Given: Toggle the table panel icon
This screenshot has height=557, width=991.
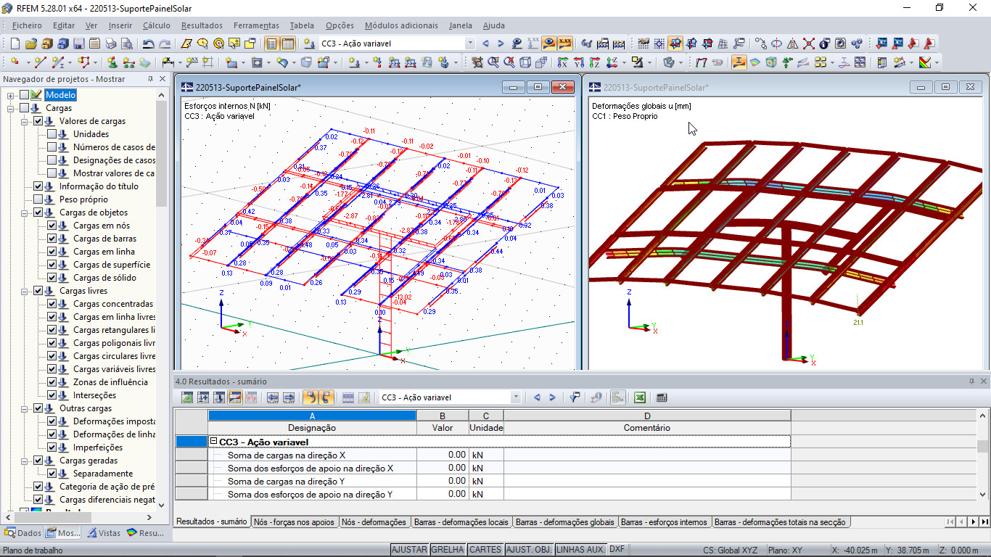Looking at the screenshot, I should coord(288,44).
